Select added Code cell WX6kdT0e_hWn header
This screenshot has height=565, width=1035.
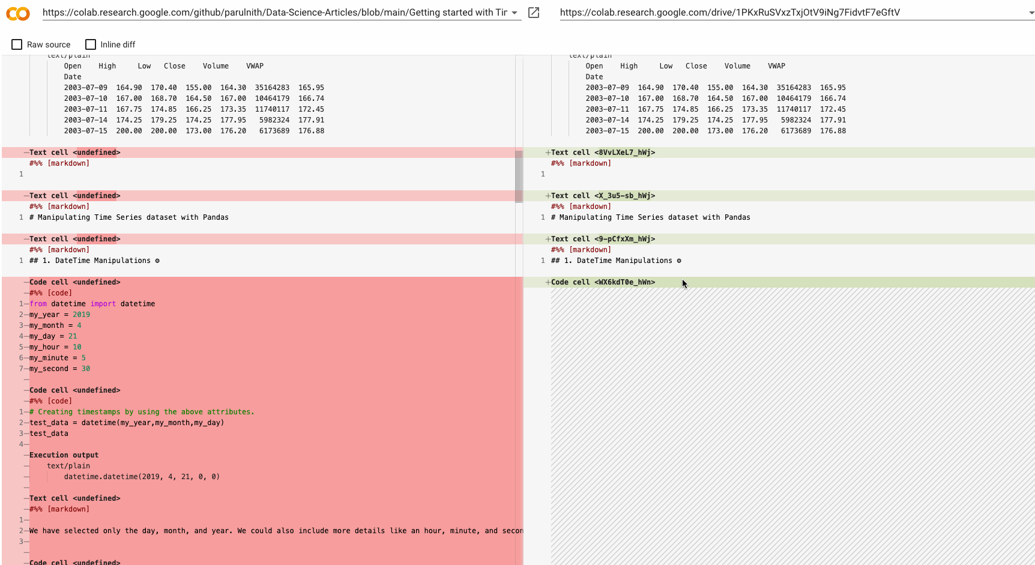(x=779, y=282)
